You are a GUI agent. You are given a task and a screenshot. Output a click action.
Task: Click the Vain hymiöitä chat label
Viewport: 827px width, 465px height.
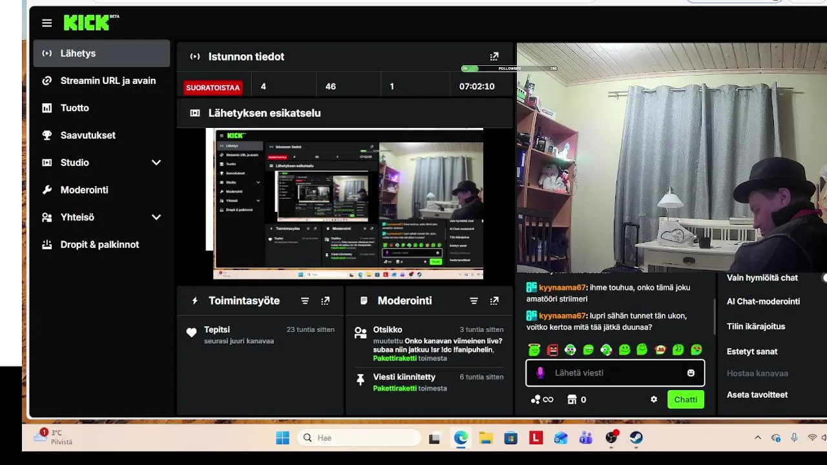[762, 278]
